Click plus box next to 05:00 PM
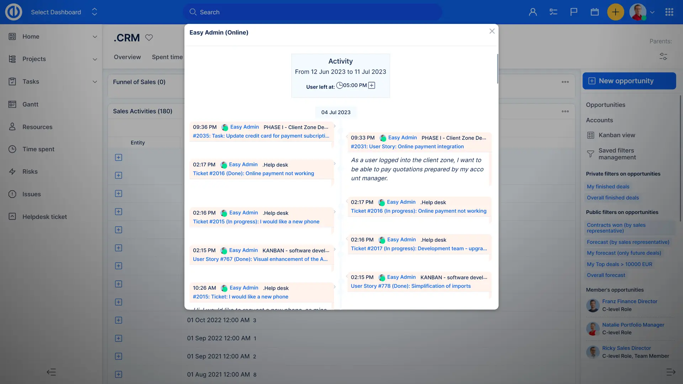 371,85
